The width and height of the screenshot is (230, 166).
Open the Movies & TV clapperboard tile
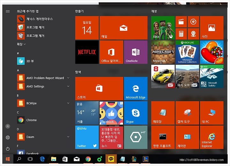181,22
